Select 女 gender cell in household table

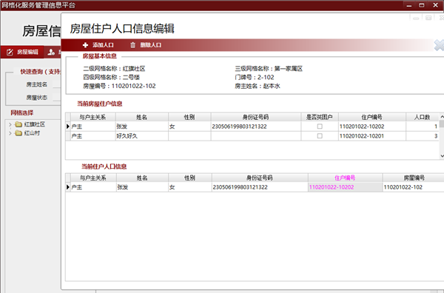(x=189, y=127)
